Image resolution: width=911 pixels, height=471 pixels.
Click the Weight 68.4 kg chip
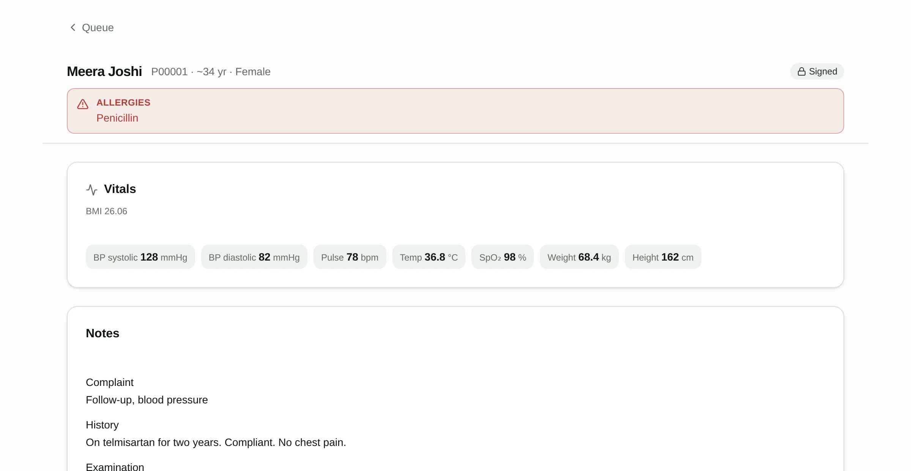pos(579,257)
